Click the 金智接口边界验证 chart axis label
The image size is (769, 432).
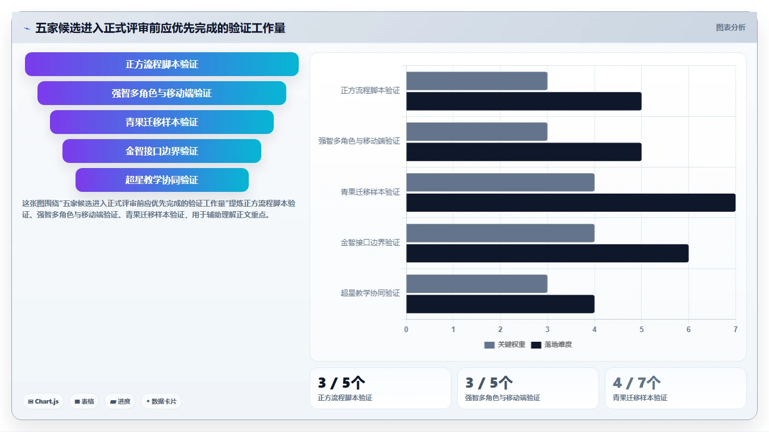click(x=370, y=242)
